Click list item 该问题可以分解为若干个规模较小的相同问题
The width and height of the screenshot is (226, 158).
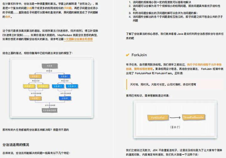coord(176,8)
